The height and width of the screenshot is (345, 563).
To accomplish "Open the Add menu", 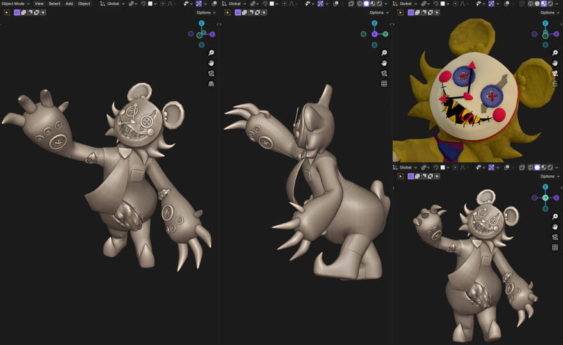I will click(69, 4).
